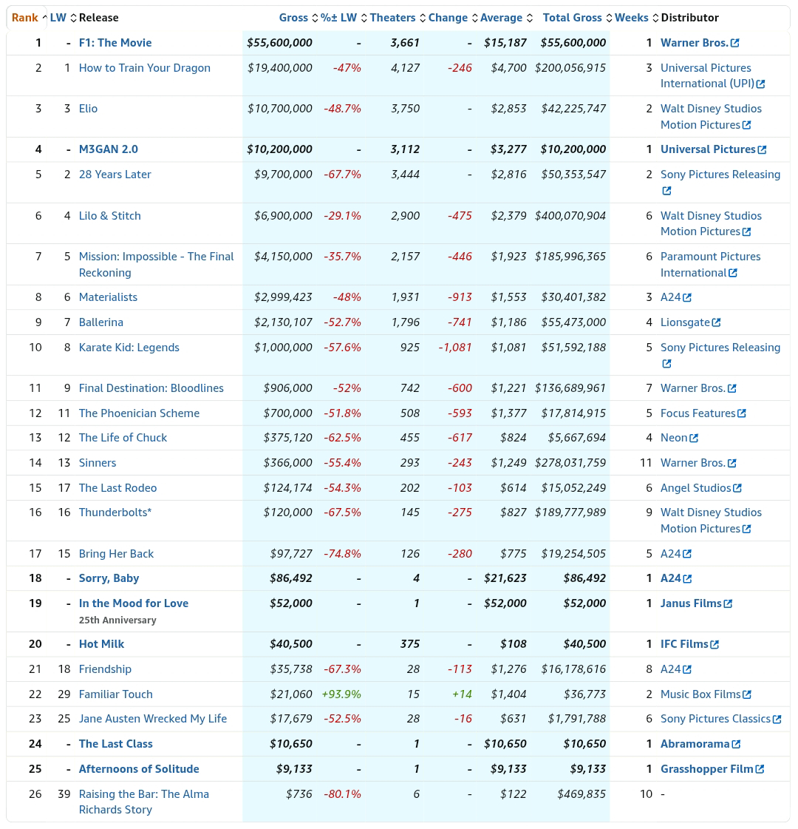Open M3GAN 2.0 release link

109,149
